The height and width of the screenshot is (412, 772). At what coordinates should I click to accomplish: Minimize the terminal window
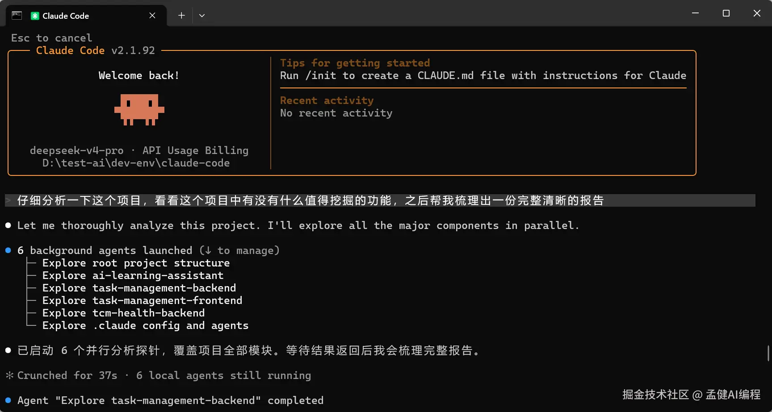[695, 13]
